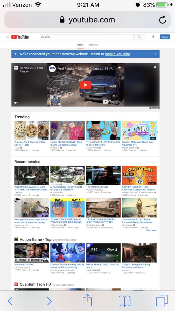The image size is (175, 311).
Task: Click the Close ad button
Action: point(154,108)
